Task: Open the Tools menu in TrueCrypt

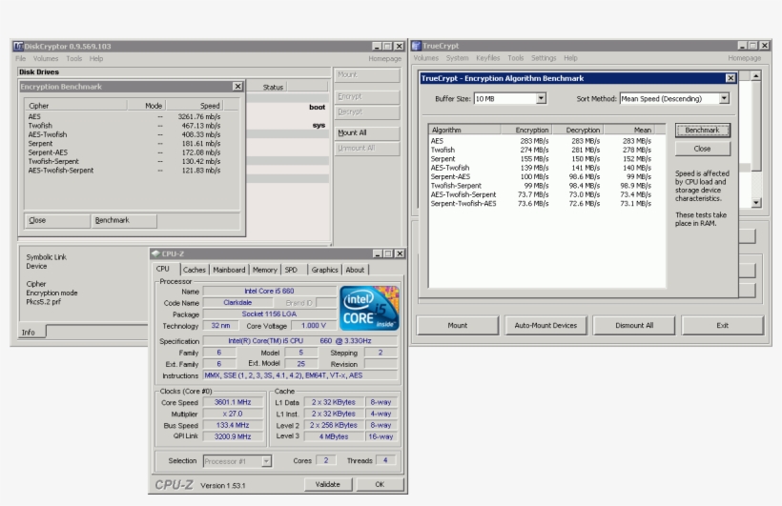Action: coord(516,58)
